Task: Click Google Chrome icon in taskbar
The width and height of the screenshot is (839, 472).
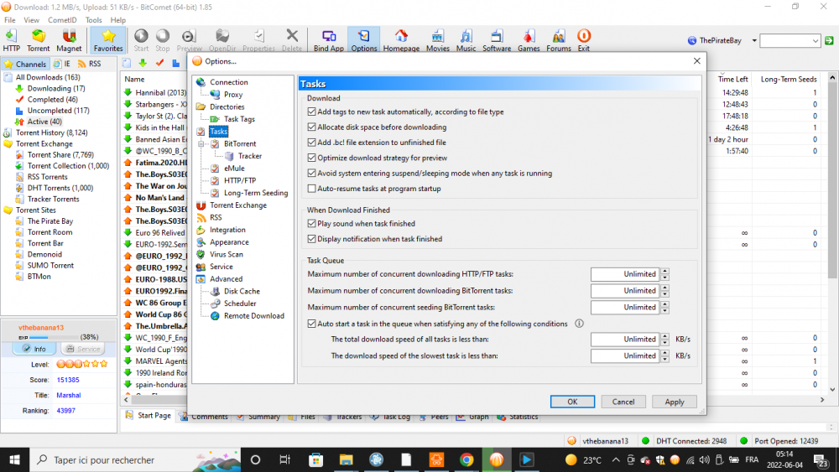Action: (466, 459)
